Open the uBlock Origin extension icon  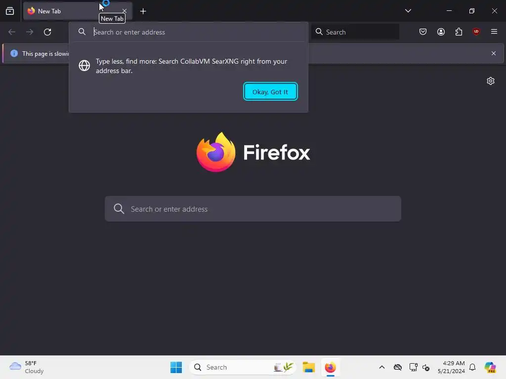(476, 32)
